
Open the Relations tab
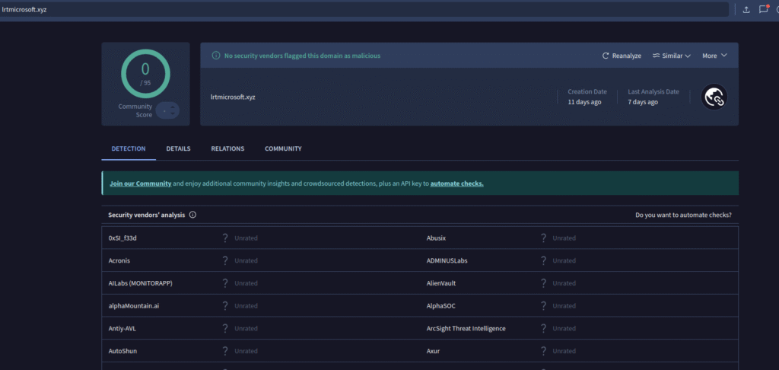pyautogui.click(x=227, y=148)
